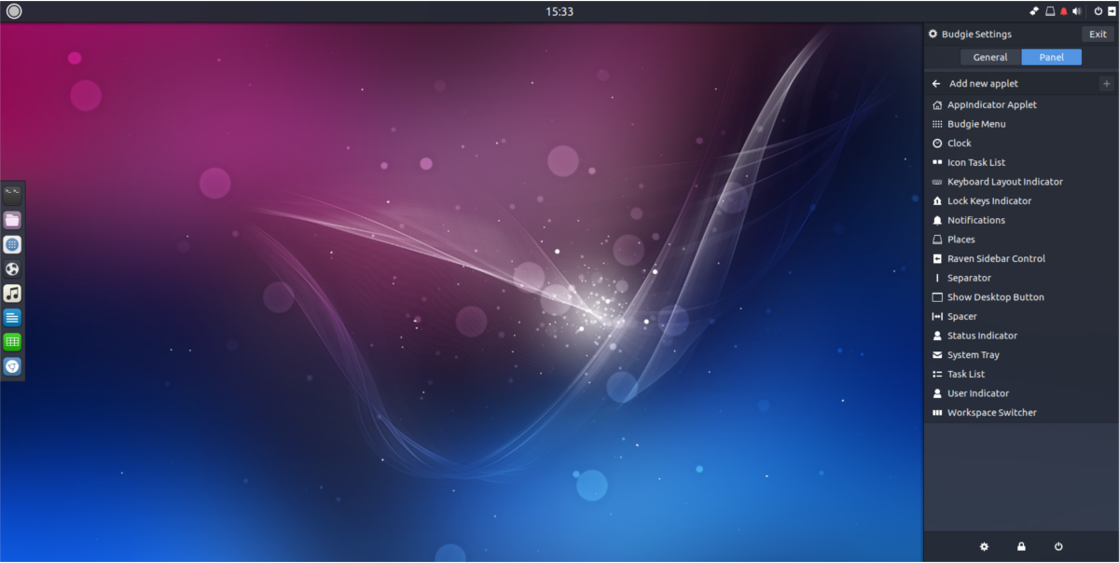Open the green spreadsheet app in the dock

pos(12,341)
